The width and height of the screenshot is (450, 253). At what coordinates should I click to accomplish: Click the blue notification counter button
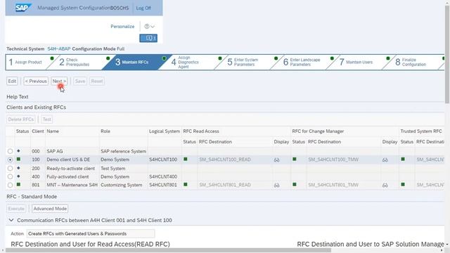(148, 38)
